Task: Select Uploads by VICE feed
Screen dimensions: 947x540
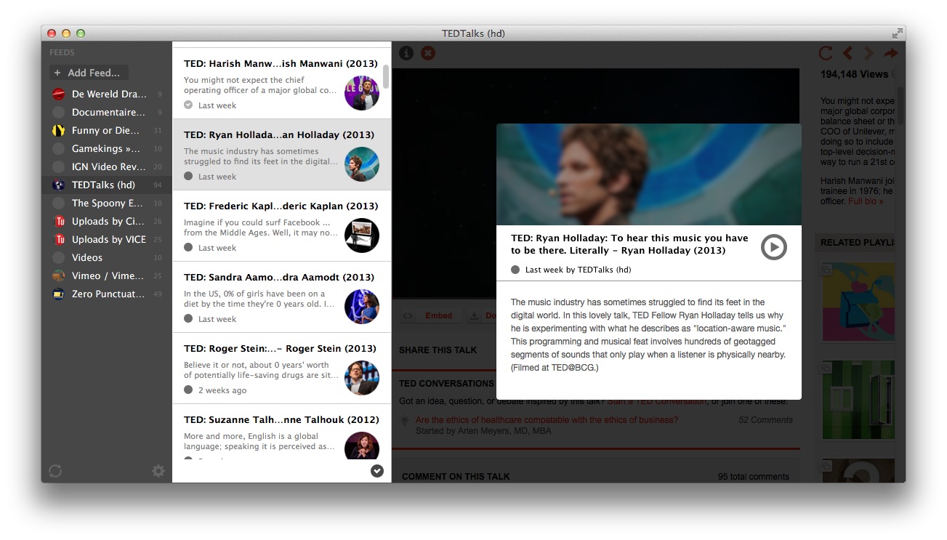Action: point(107,239)
